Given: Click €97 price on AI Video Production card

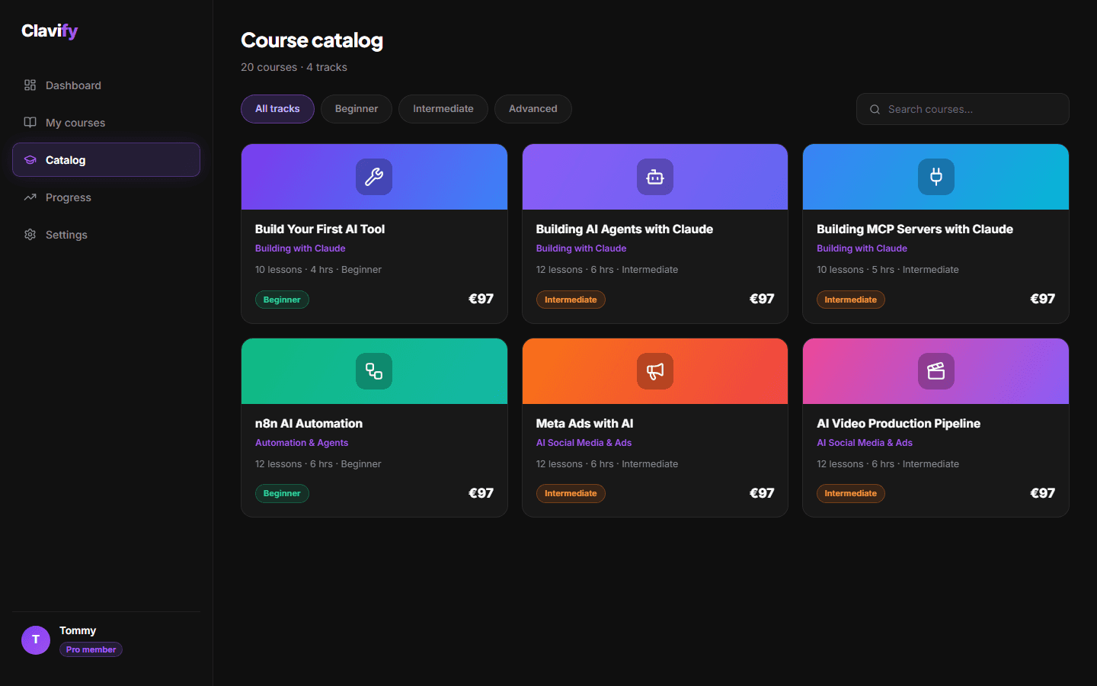Looking at the screenshot, I should pyautogui.click(x=1042, y=493).
